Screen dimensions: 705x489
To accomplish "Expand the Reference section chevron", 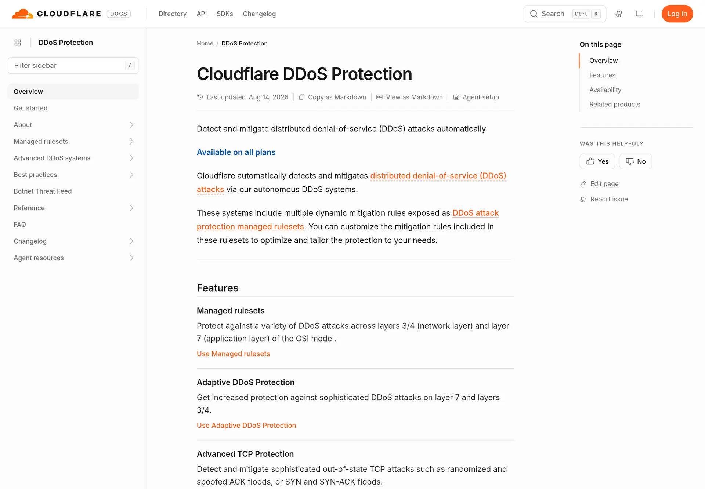I will [131, 208].
